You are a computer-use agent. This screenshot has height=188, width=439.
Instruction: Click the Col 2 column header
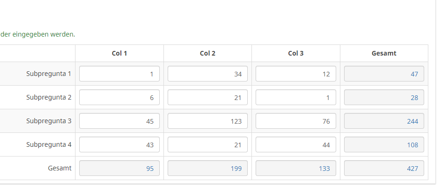[207, 53]
